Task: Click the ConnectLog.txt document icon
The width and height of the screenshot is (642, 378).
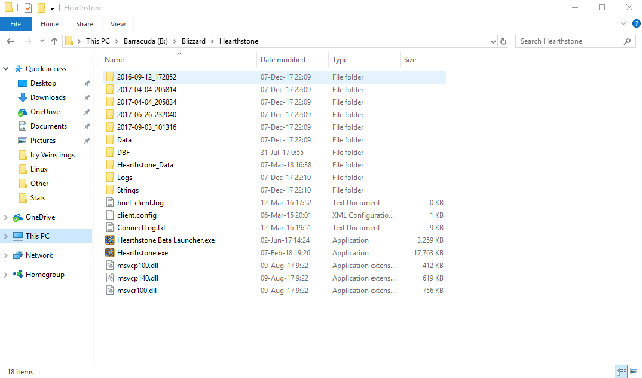Action: [110, 228]
